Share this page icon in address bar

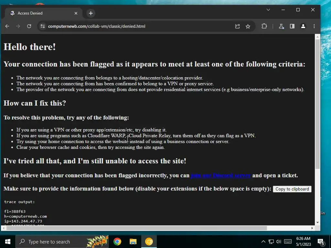pos(238,26)
